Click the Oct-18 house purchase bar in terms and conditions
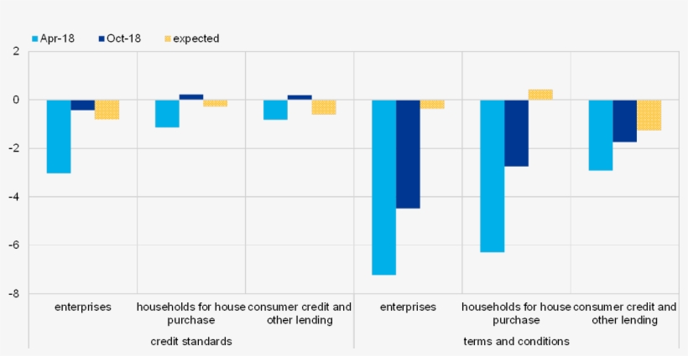 tap(516, 133)
